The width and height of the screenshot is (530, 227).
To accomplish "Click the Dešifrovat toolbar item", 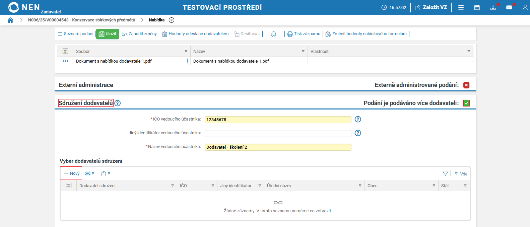I will pos(247,34).
